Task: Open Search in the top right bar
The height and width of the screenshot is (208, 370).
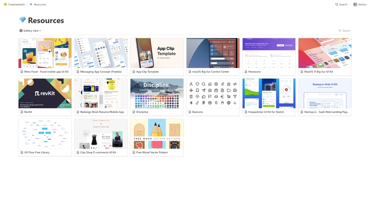Action: [x=341, y=5]
